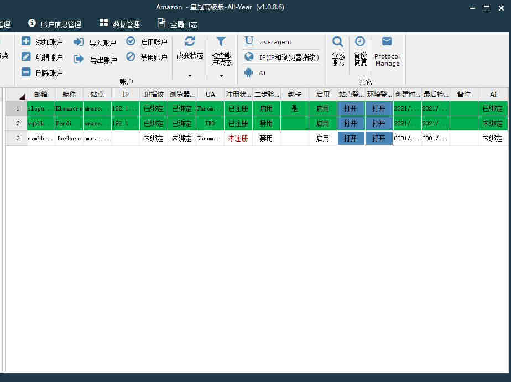The width and height of the screenshot is (511, 382).
Task: Click the Add Account (添加账户) plus icon
Action: 26,41
